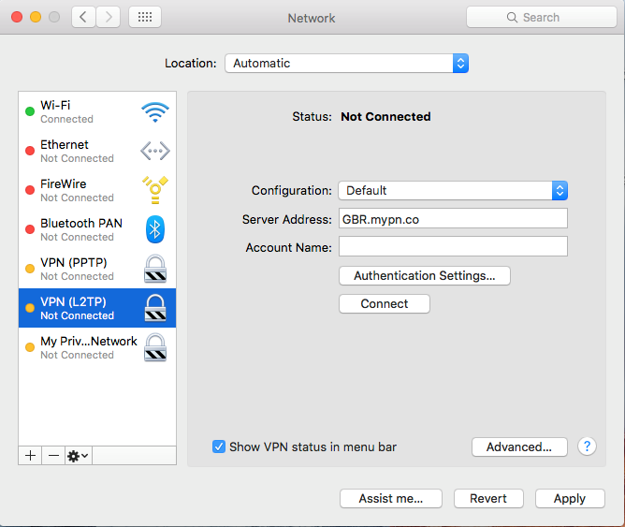The height and width of the screenshot is (527, 625).
Task: Click the Search field in toolbar
Action: 541,17
